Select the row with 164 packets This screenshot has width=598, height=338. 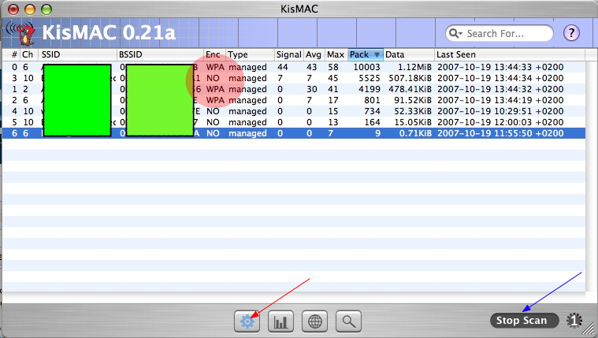(294, 122)
